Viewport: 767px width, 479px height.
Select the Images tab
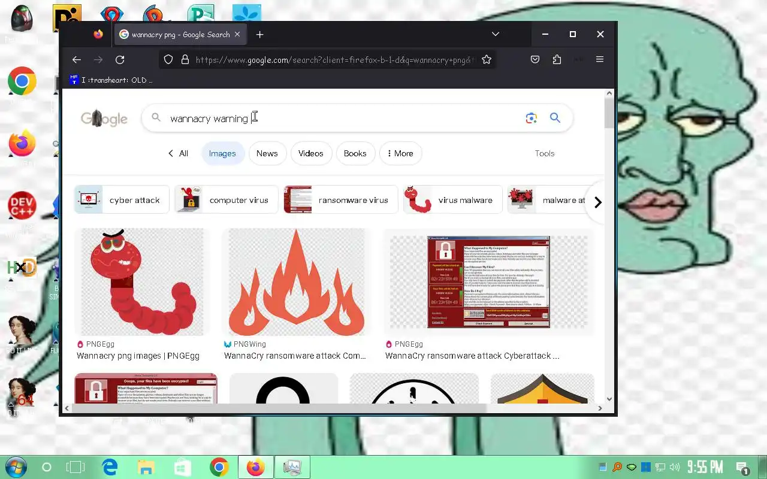pos(222,153)
